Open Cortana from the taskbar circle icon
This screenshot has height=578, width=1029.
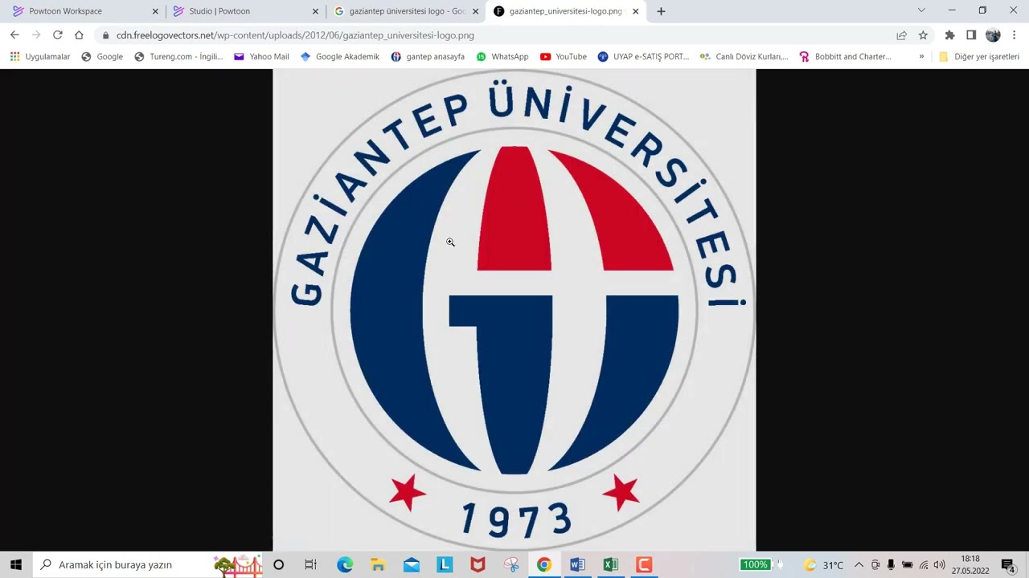[x=278, y=564]
